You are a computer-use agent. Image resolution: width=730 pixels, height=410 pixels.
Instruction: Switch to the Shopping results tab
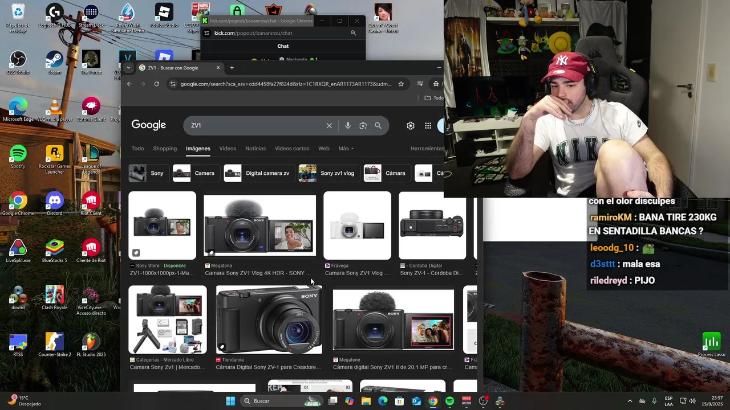[x=165, y=149]
